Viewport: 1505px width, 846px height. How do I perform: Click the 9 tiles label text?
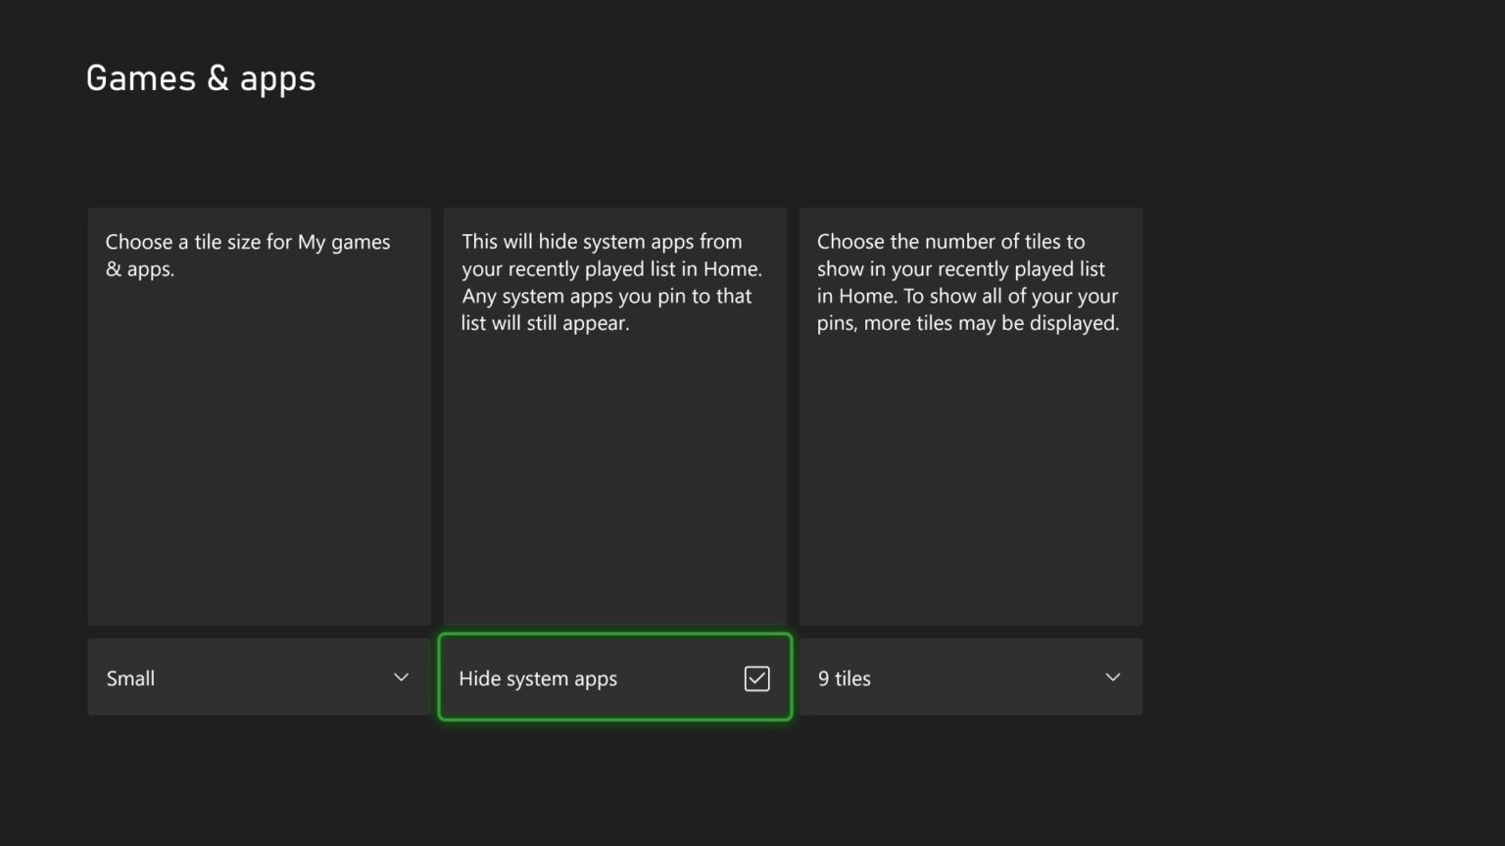coord(844,678)
